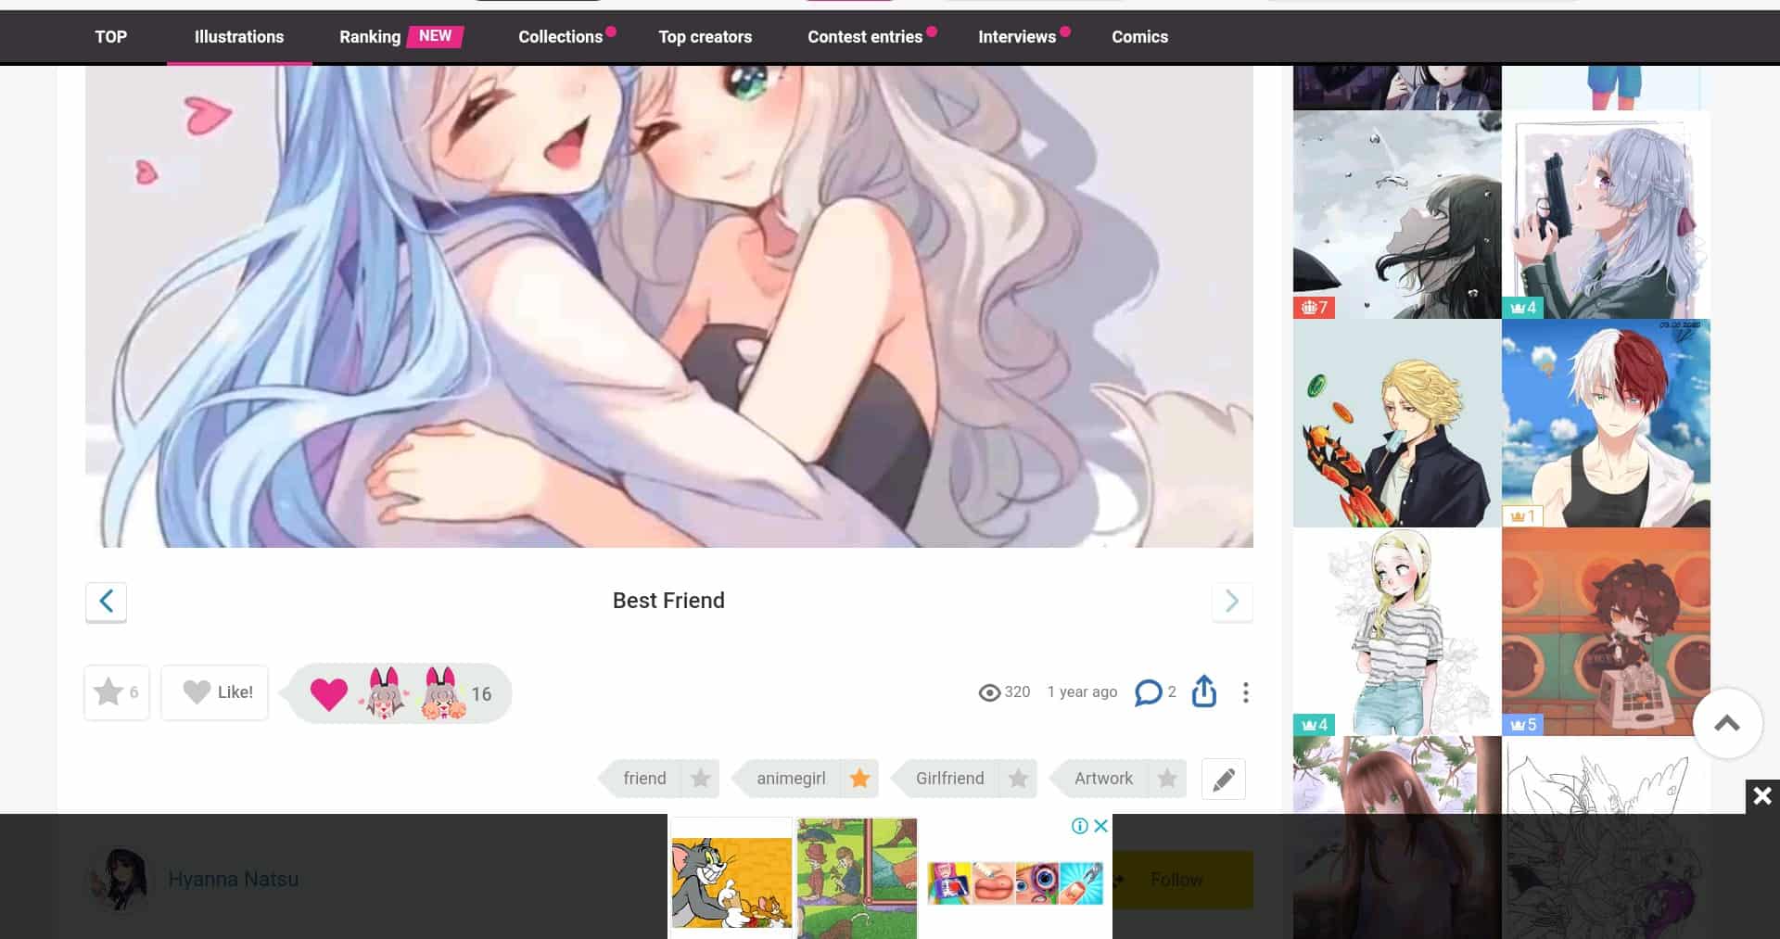Open the Best Friend main illustration
The height and width of the screenshot is (939, 1780).
(x=669, y=306)
